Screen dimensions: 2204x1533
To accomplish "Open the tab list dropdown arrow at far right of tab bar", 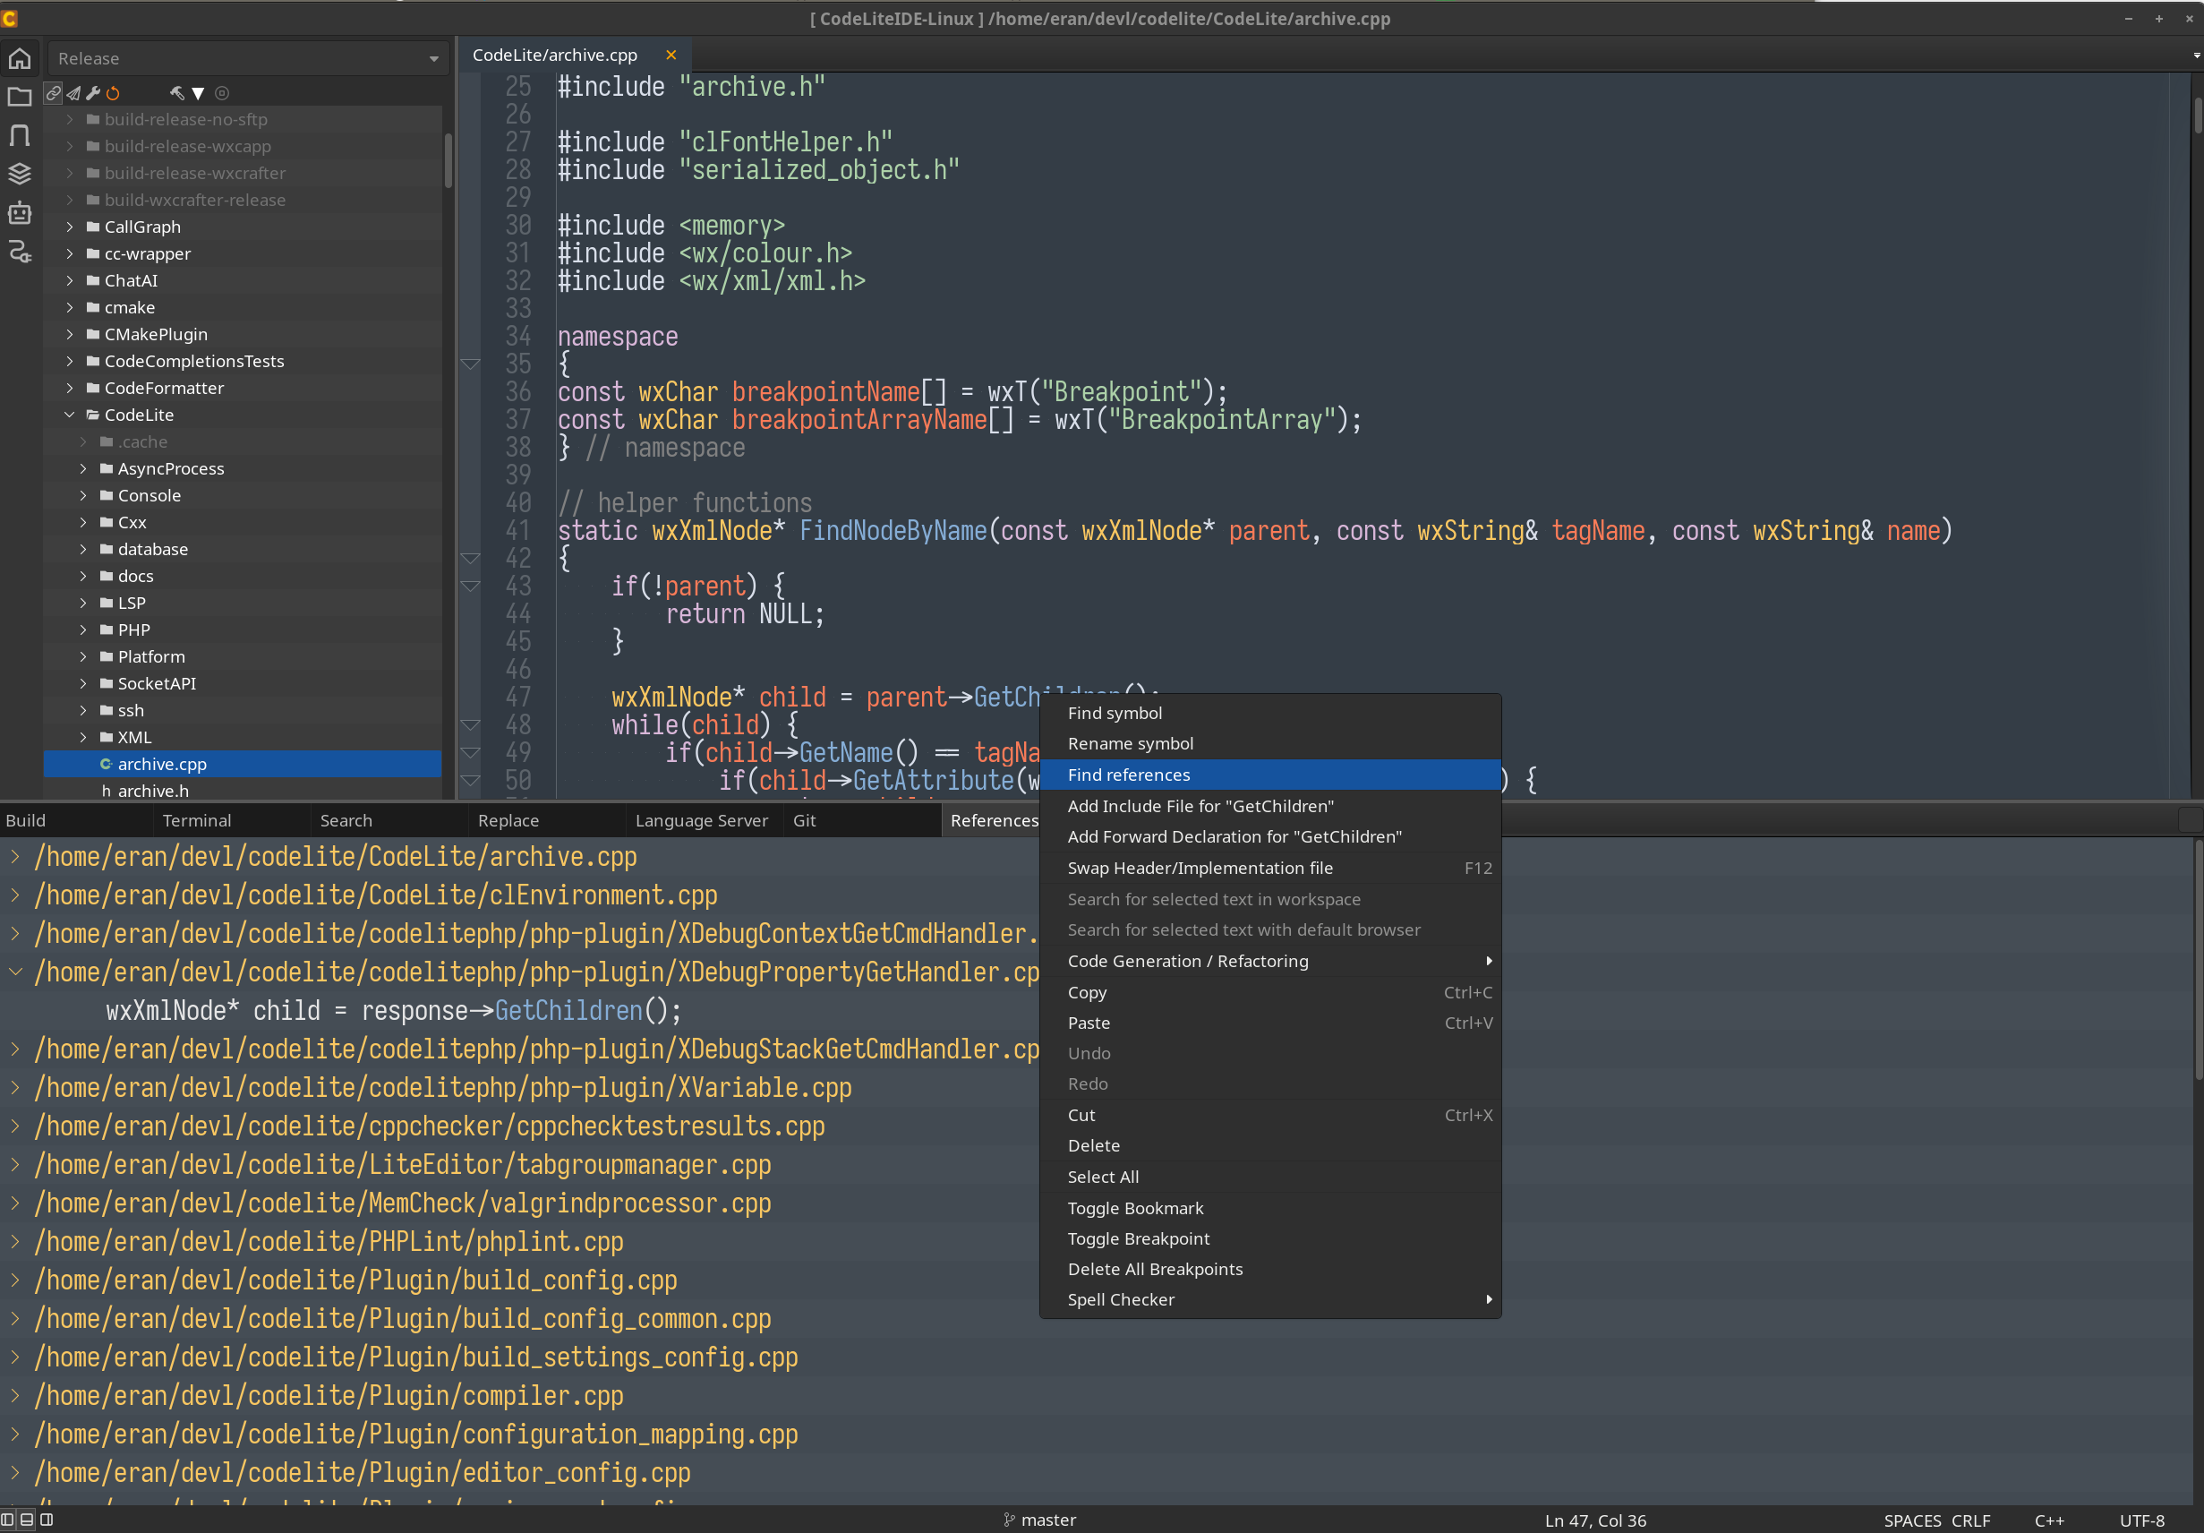I will 2195,56.
